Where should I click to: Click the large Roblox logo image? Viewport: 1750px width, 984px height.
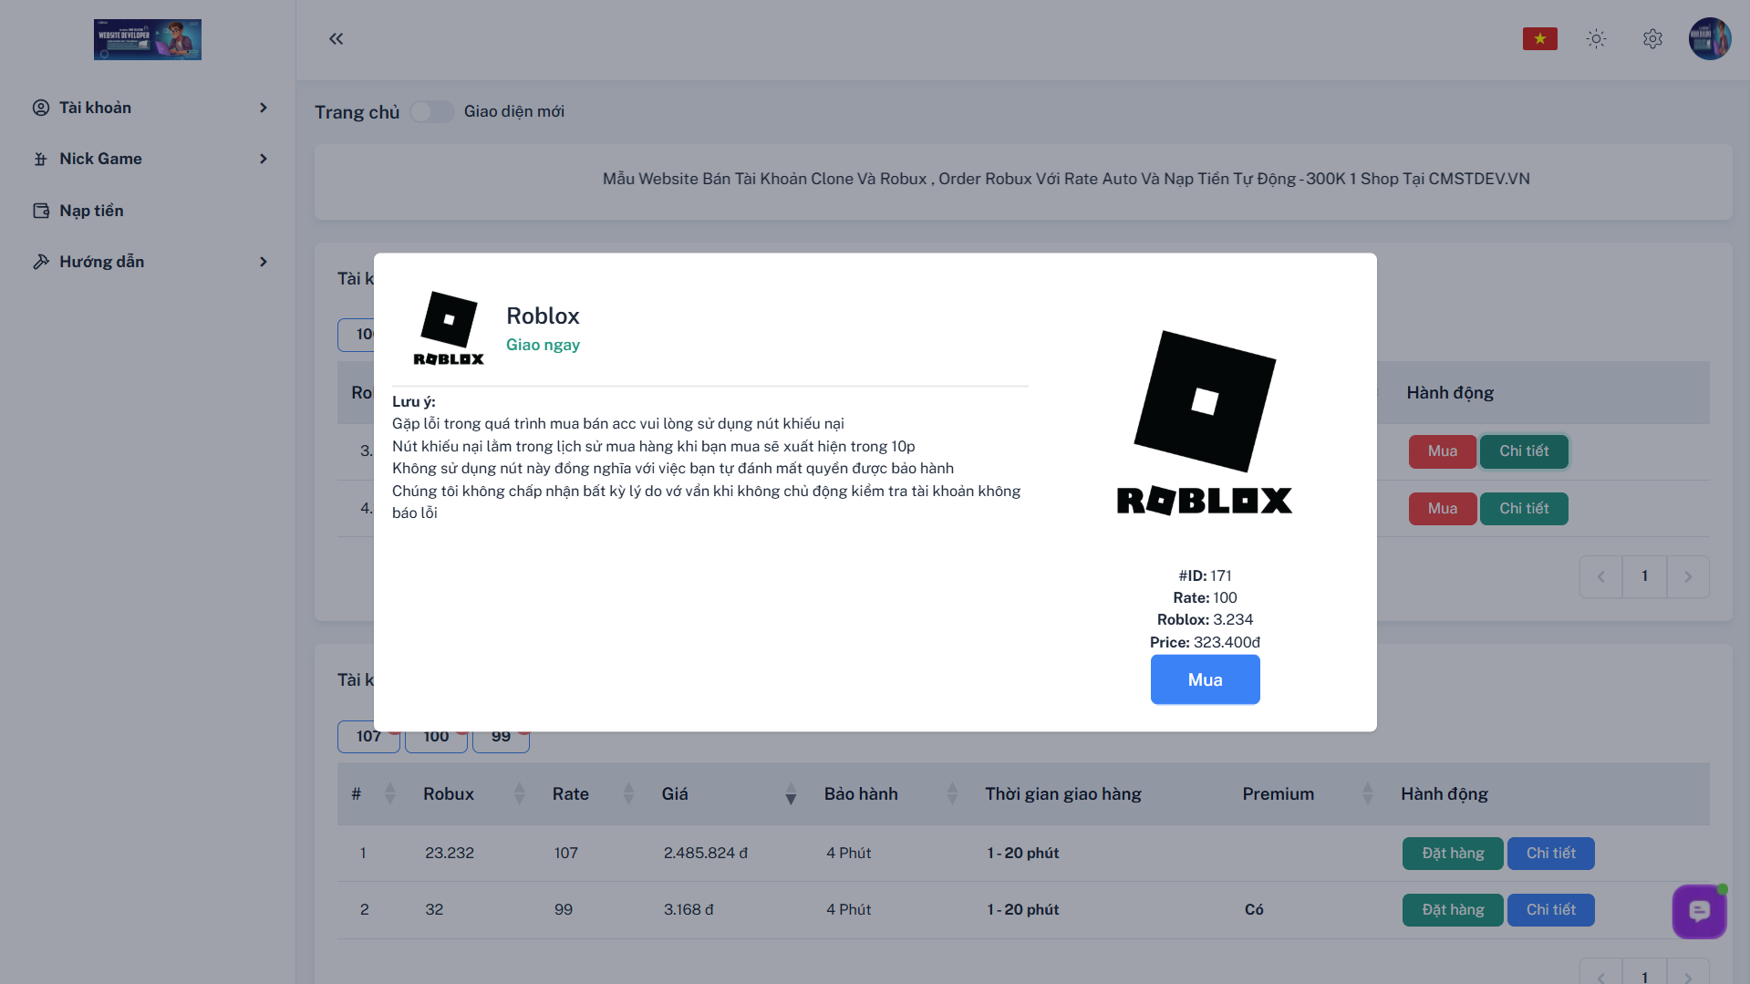[x=1205, y=424]
